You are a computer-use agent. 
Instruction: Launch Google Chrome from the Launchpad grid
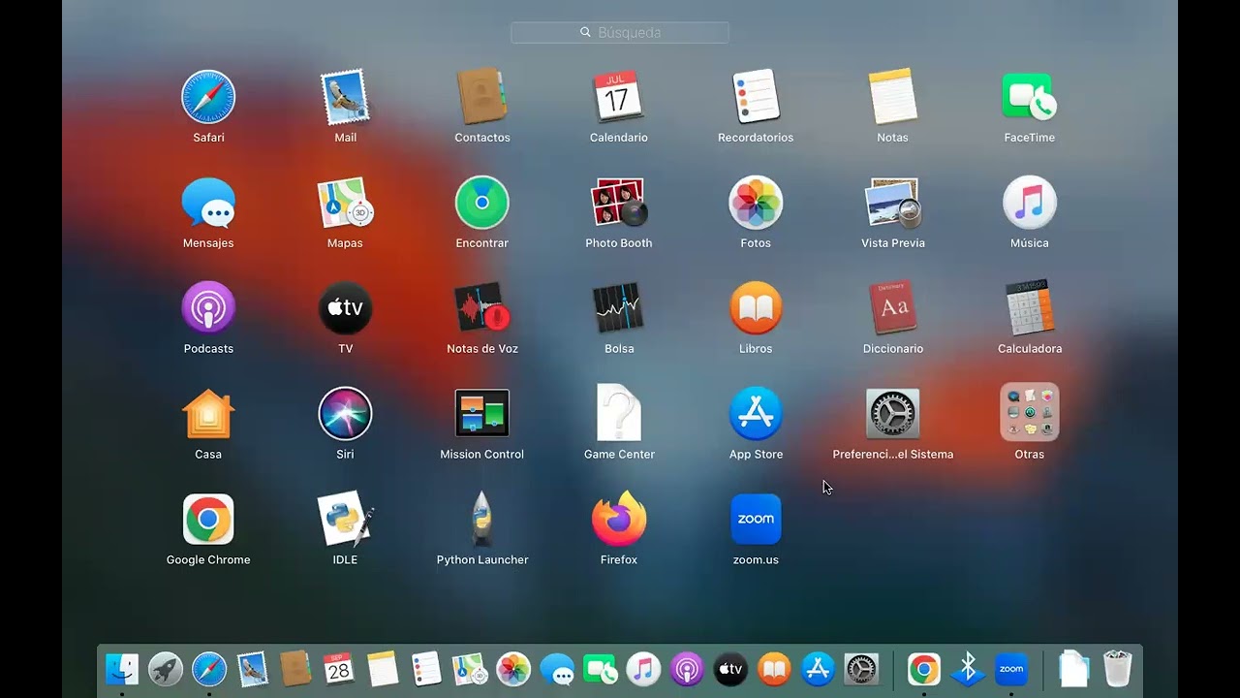208,520
